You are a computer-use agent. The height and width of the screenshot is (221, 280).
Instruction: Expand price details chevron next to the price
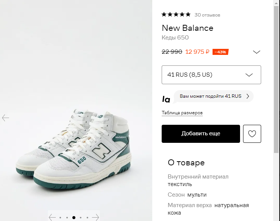point(257,52)
